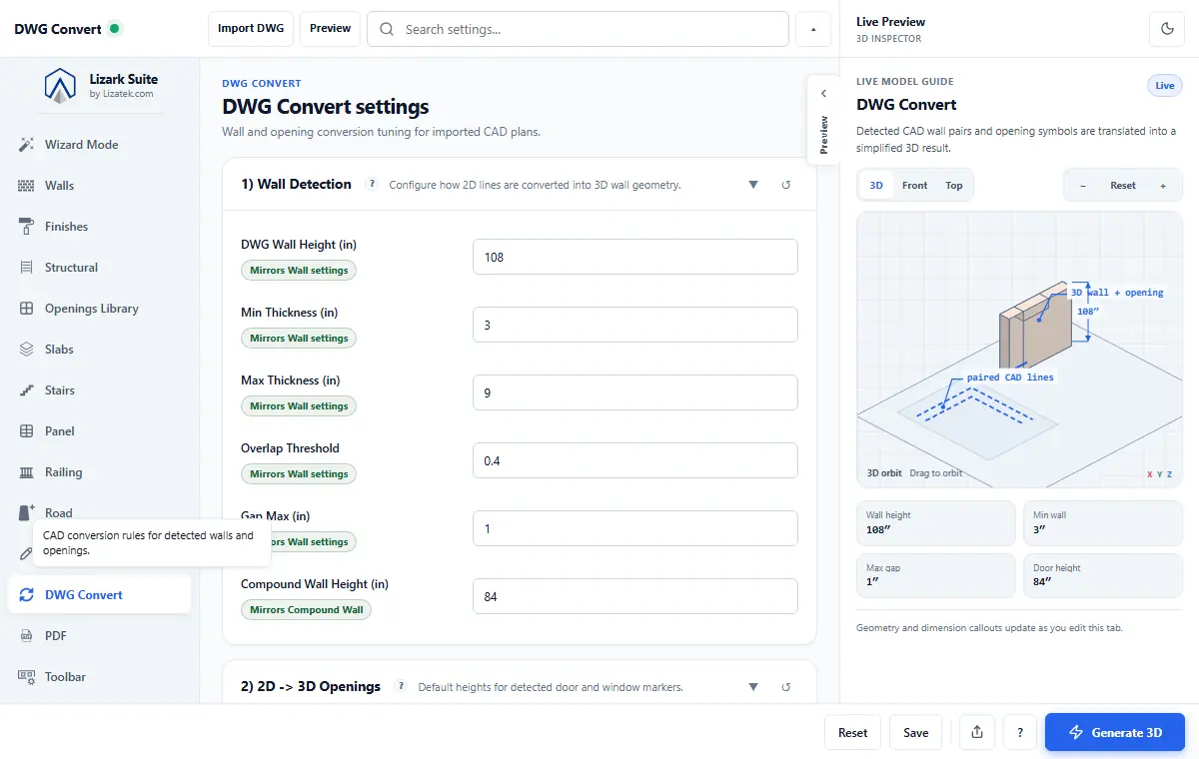
Task: Open the small dropdown beside search bar
Action: 813,29
